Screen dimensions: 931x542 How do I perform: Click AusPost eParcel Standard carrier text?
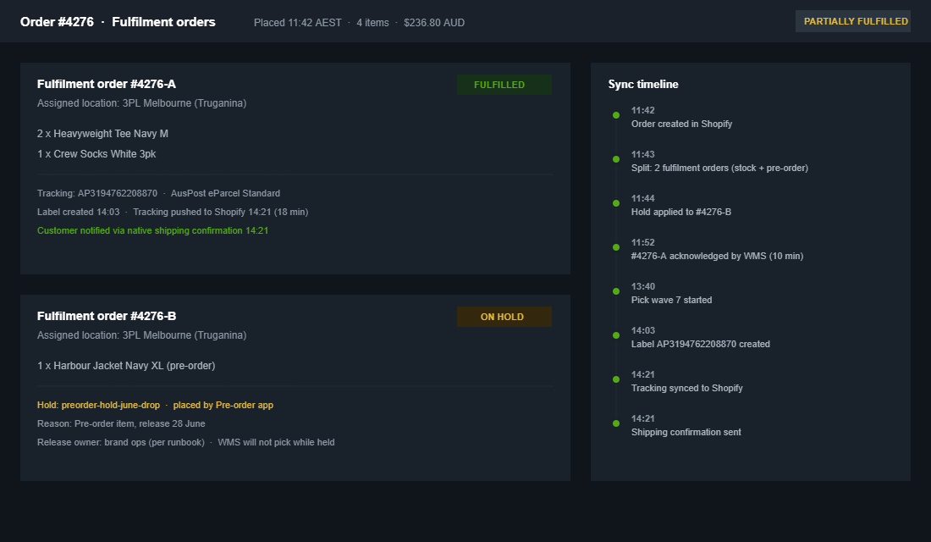click(x=225, y=193)
